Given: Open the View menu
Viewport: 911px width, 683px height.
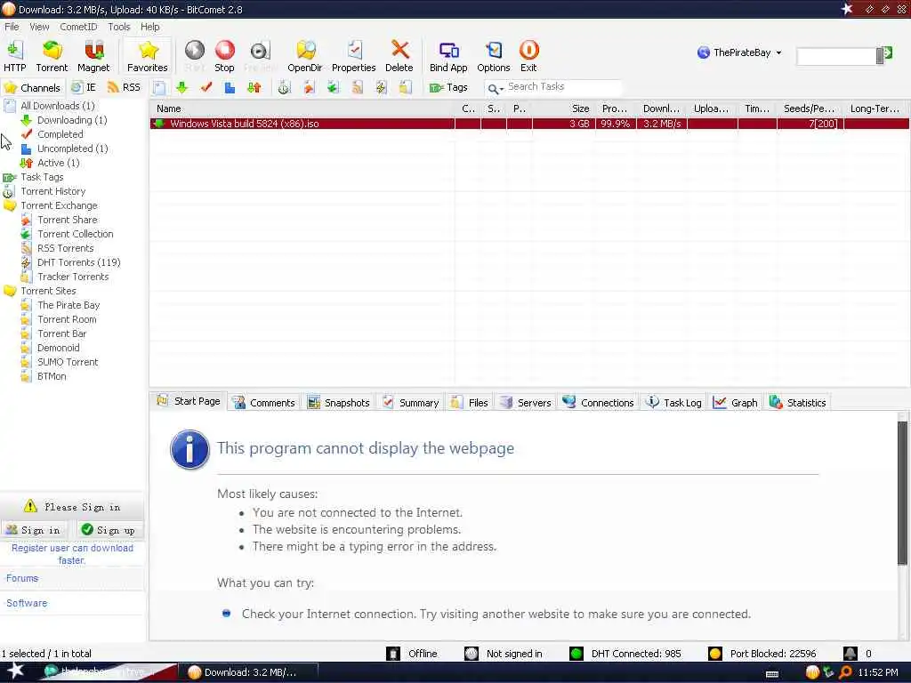Looking at the screenshot, I should click(39, 27).
